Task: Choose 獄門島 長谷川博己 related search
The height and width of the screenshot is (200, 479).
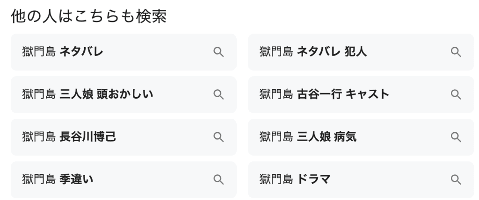Action: coord(69,137)
